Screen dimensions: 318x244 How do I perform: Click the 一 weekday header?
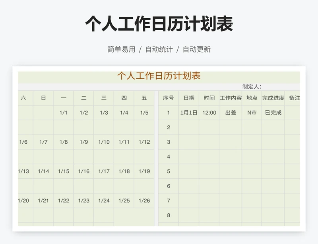64,98
